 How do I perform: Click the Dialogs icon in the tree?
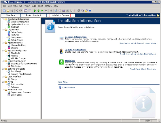pos(9,79)
